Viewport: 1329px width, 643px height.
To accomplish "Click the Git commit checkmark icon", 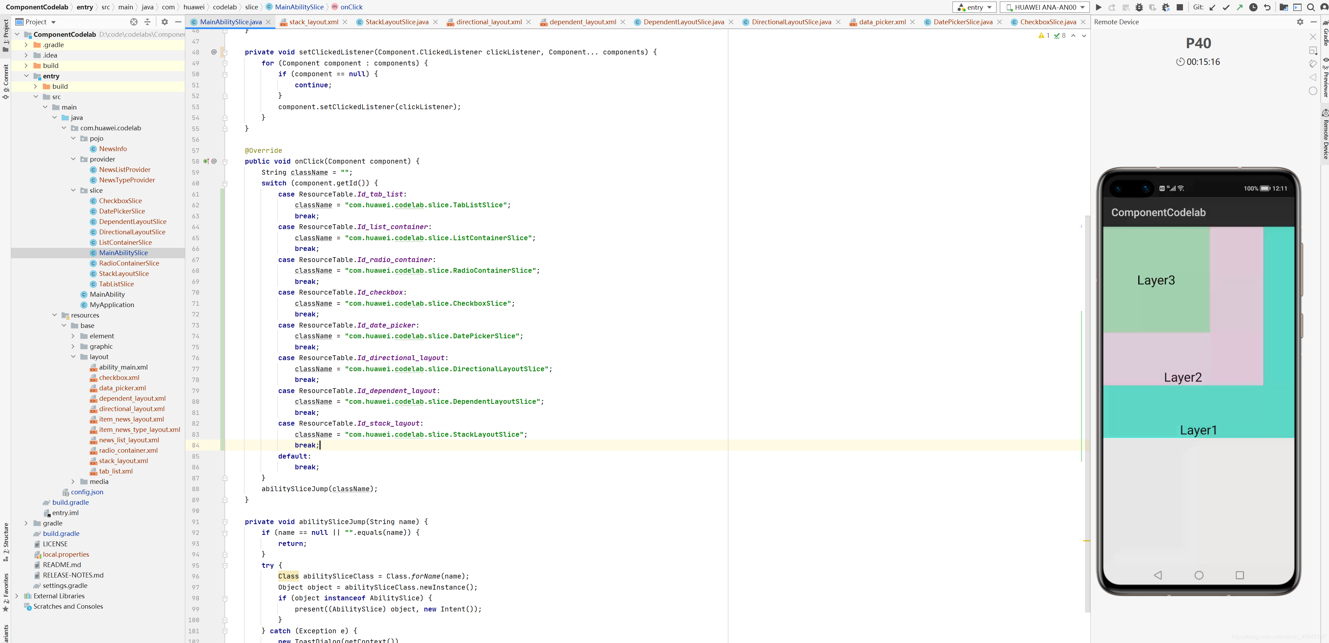I will point(1226,7).
